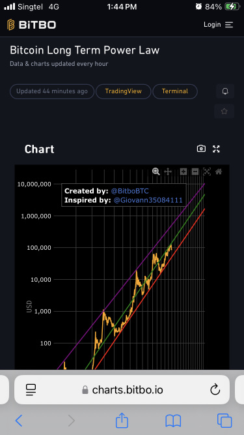Select the chart zoom magnifier tool
Screen dimensions: 244x435
tap(156, 172)
